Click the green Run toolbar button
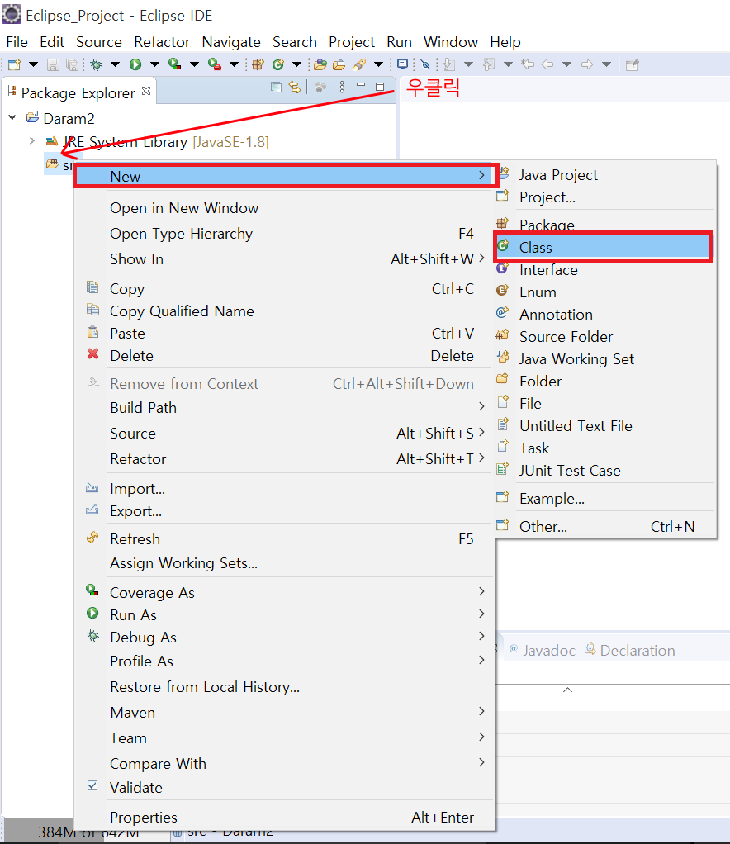 pos(135,64)
